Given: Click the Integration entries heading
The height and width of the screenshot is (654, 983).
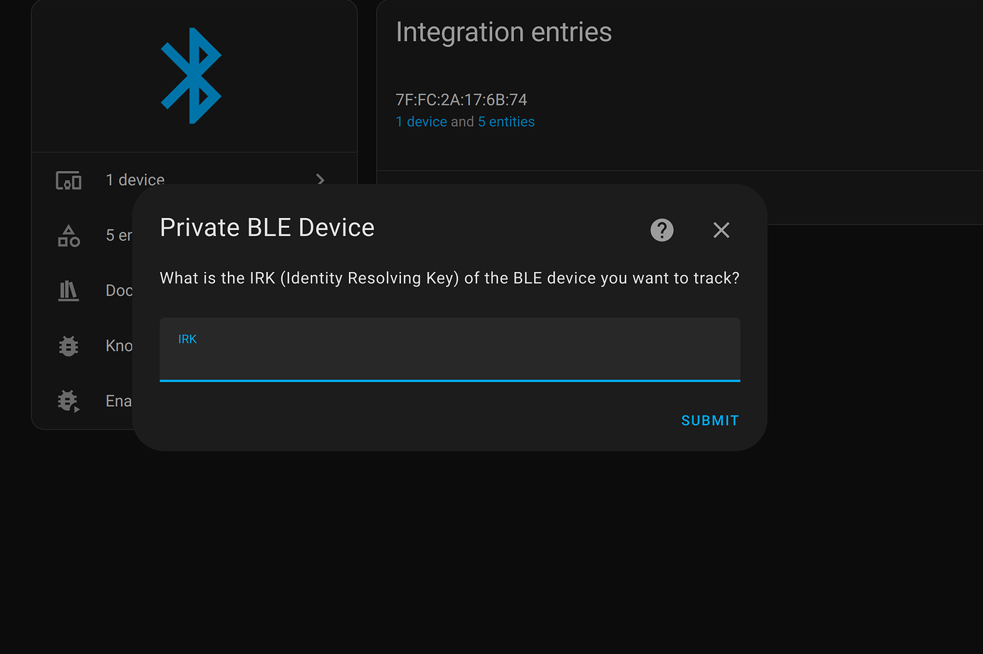Looking at the screenshot, I should [x=504, y=31].
